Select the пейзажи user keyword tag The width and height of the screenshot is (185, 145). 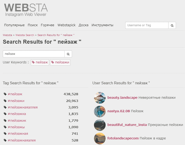tap(60, 63)
